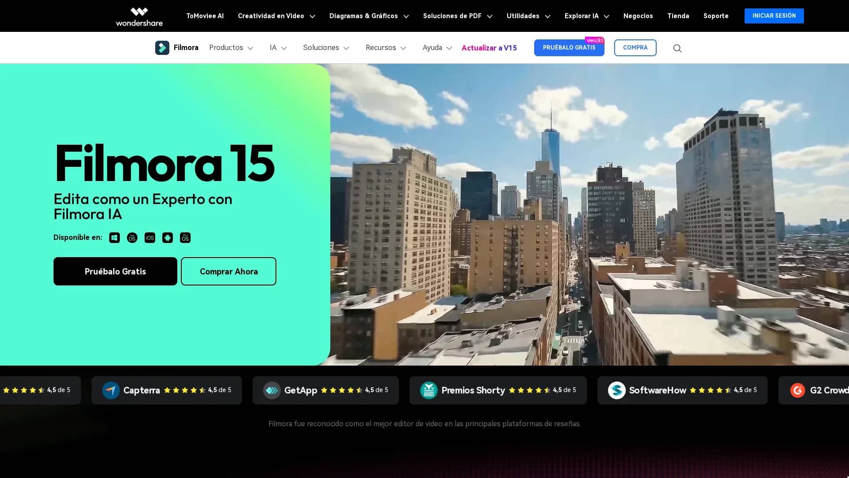Click the Premios Shorty rating card
Viewport: 849px width, 478px height.
pos(498,390)
